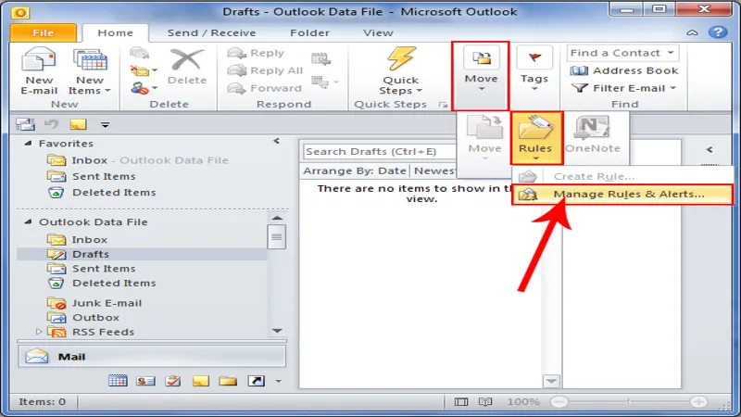Click the OneNote icon
Viewport: 741px width, 417px height.
click(x=592, y=128)
